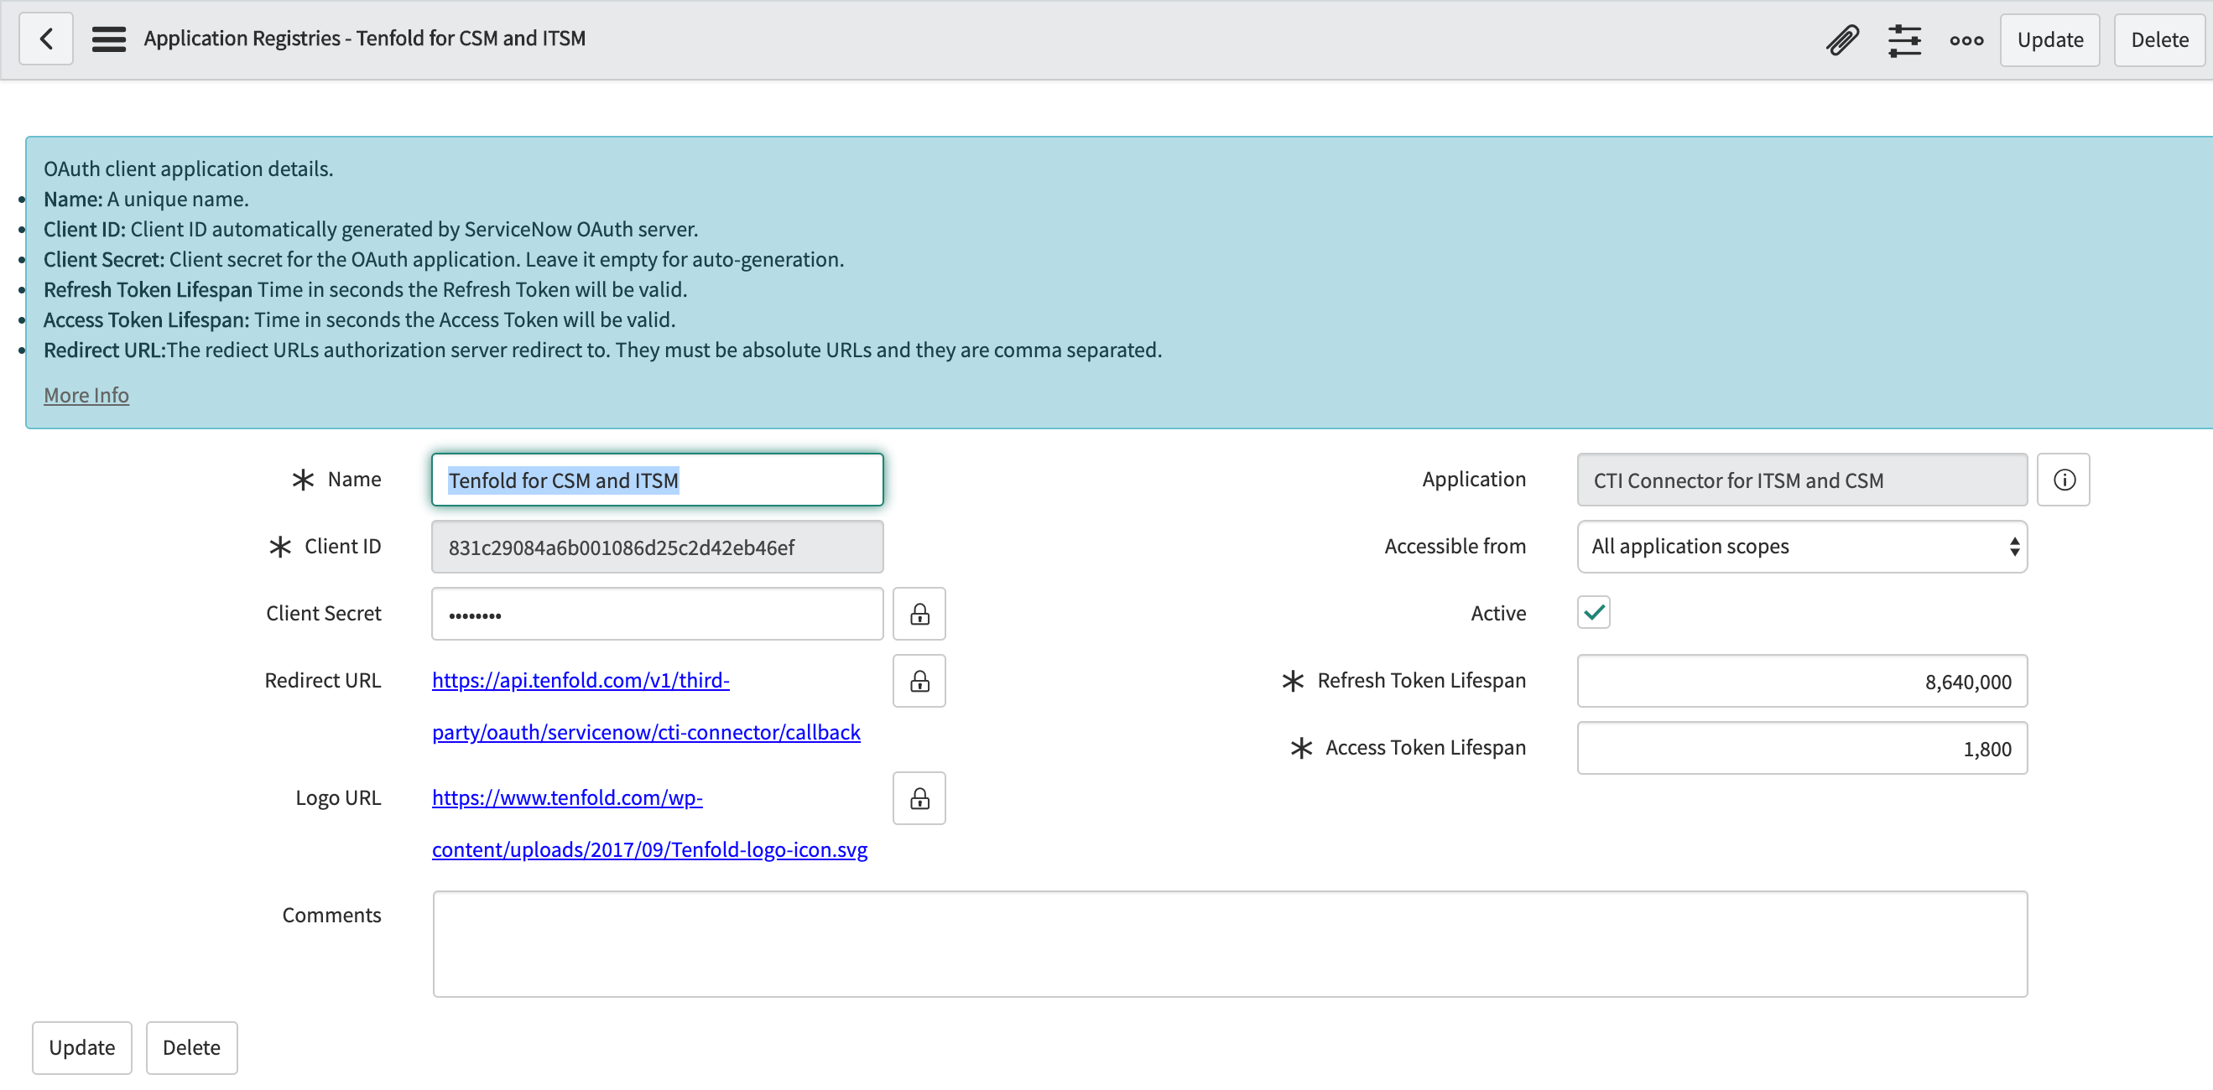Screen dimensions: 2213x1090
Task: Click the Client ID field
Action: click(x=657, y=547)
